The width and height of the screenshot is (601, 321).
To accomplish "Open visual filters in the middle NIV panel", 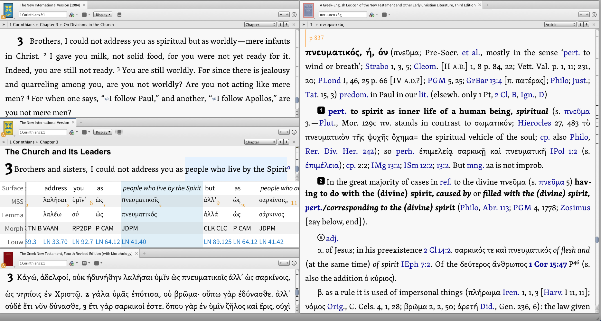I will coord(72,132).
